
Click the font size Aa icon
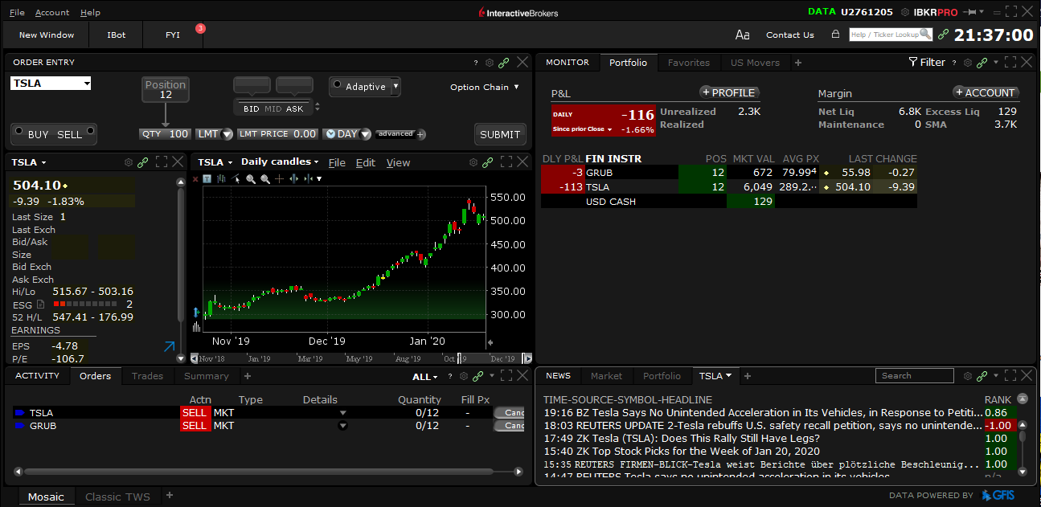(742, 35)
